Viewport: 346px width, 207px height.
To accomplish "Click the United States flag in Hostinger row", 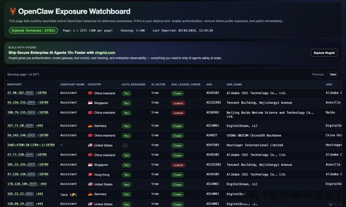I will click(90, 145).
